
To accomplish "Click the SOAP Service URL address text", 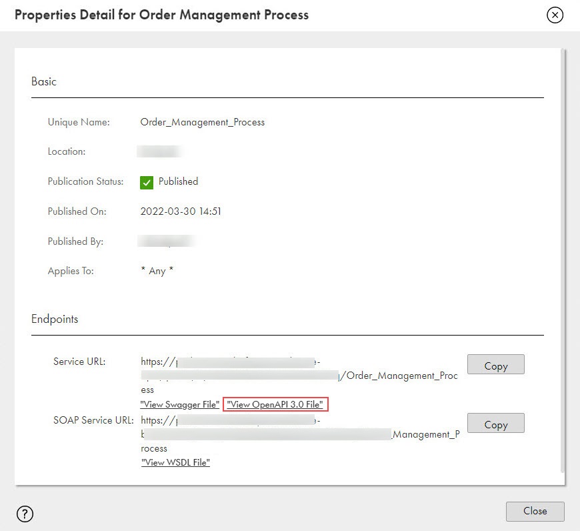I will (300, 434).
